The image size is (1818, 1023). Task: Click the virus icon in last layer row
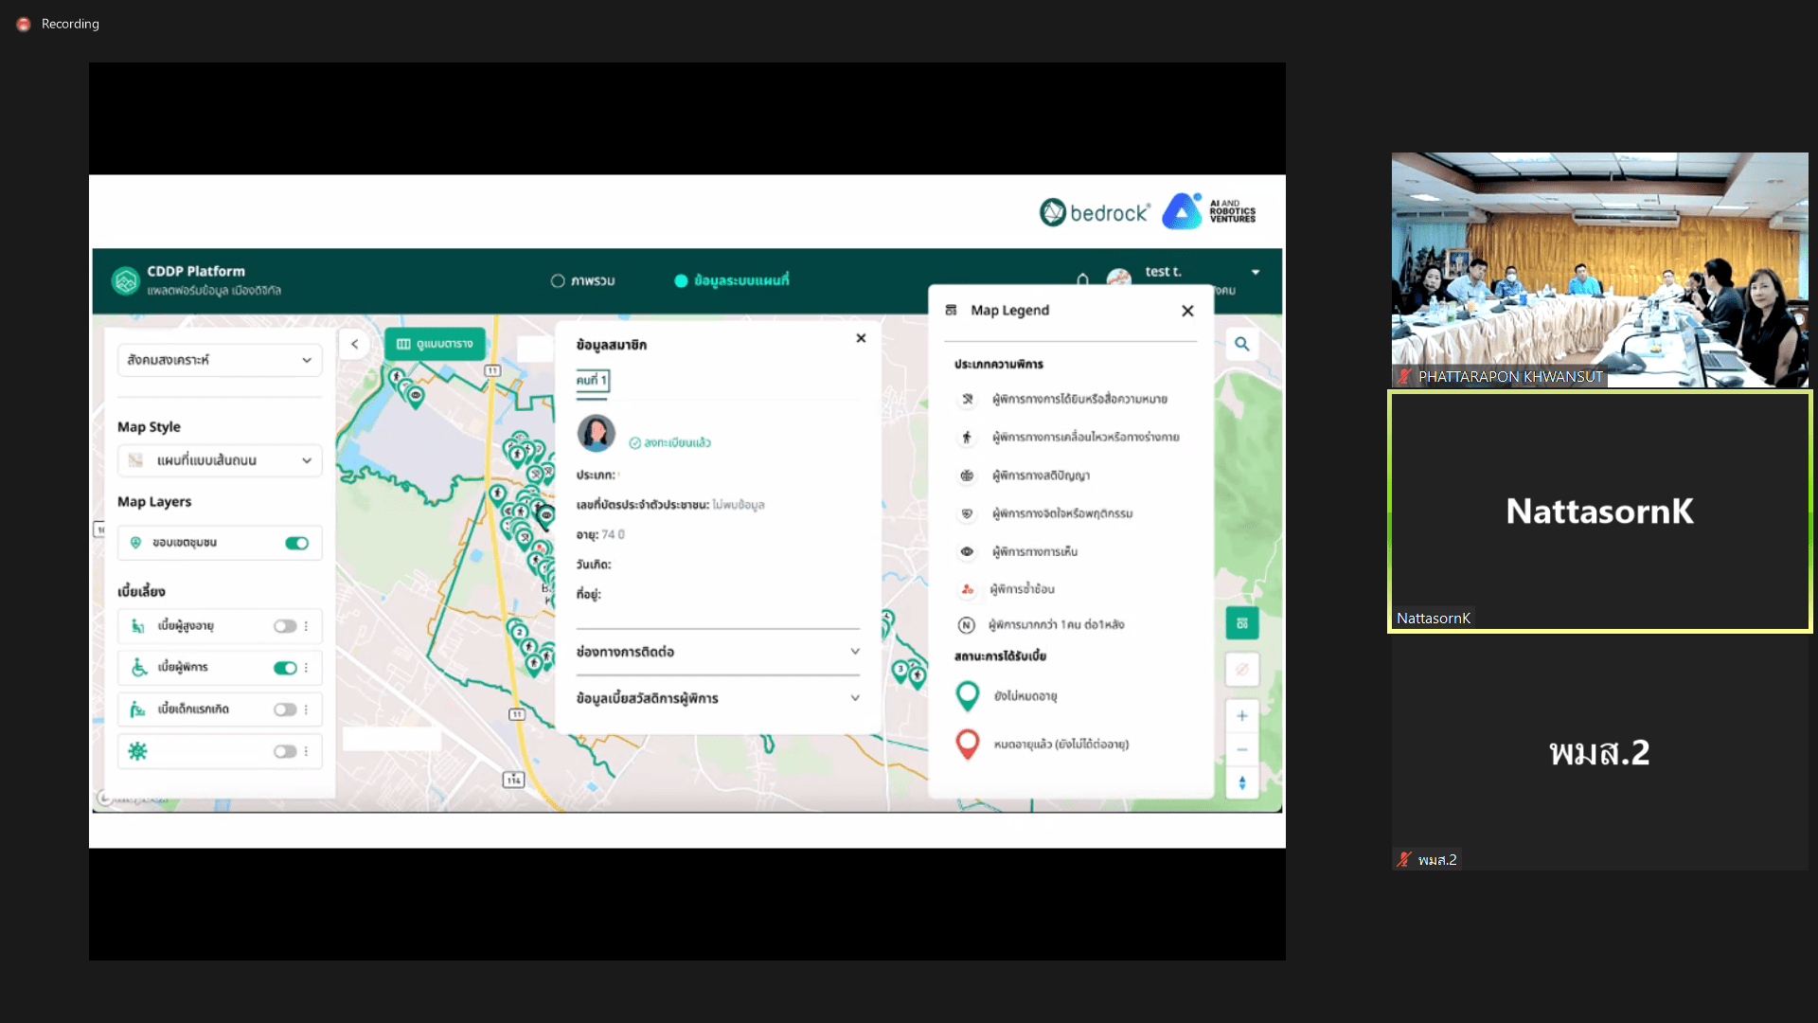point(137,751)
